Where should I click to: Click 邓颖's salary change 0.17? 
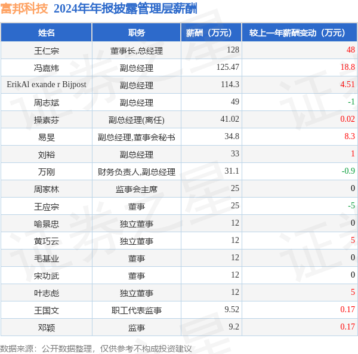click(348, 327)
